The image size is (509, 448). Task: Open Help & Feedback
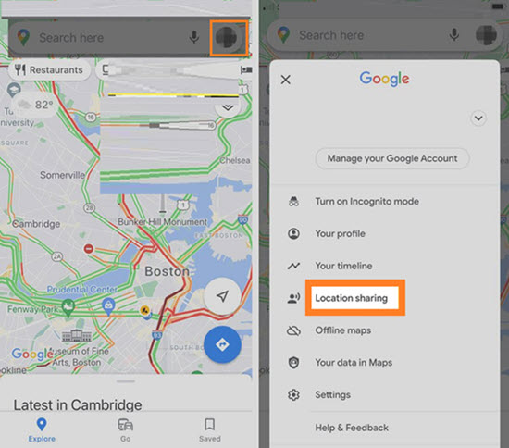point(352,428)
